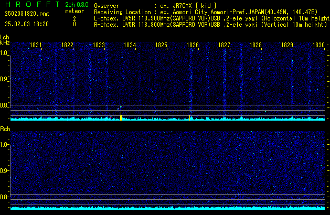330x215 pixels.
Task: Click the Rch meteor count value 0
Action: [74, 24]
